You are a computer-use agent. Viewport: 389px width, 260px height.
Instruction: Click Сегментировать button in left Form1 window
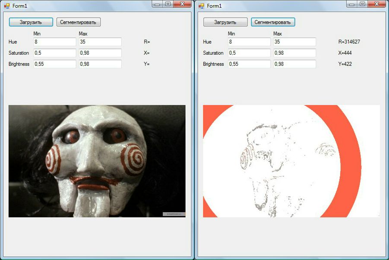79,22
